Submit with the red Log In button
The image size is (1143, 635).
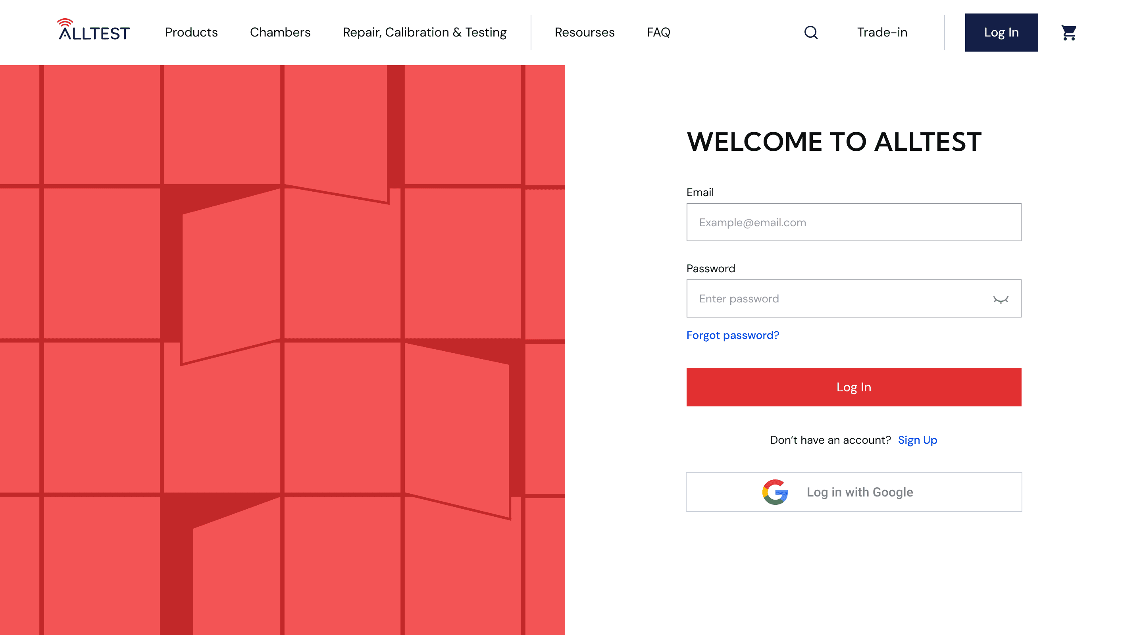point(853,387)
